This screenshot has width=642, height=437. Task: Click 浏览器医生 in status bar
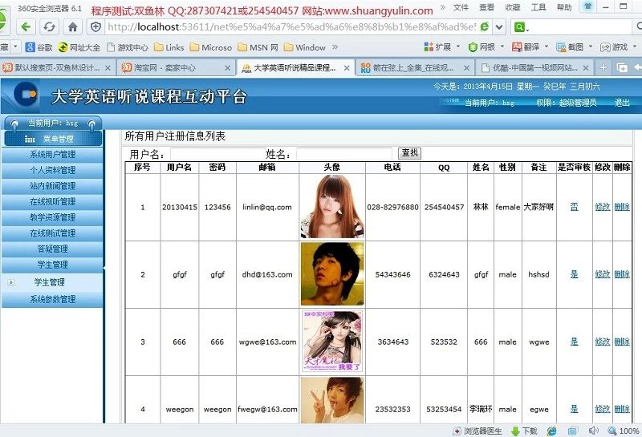tap(477, 431)
